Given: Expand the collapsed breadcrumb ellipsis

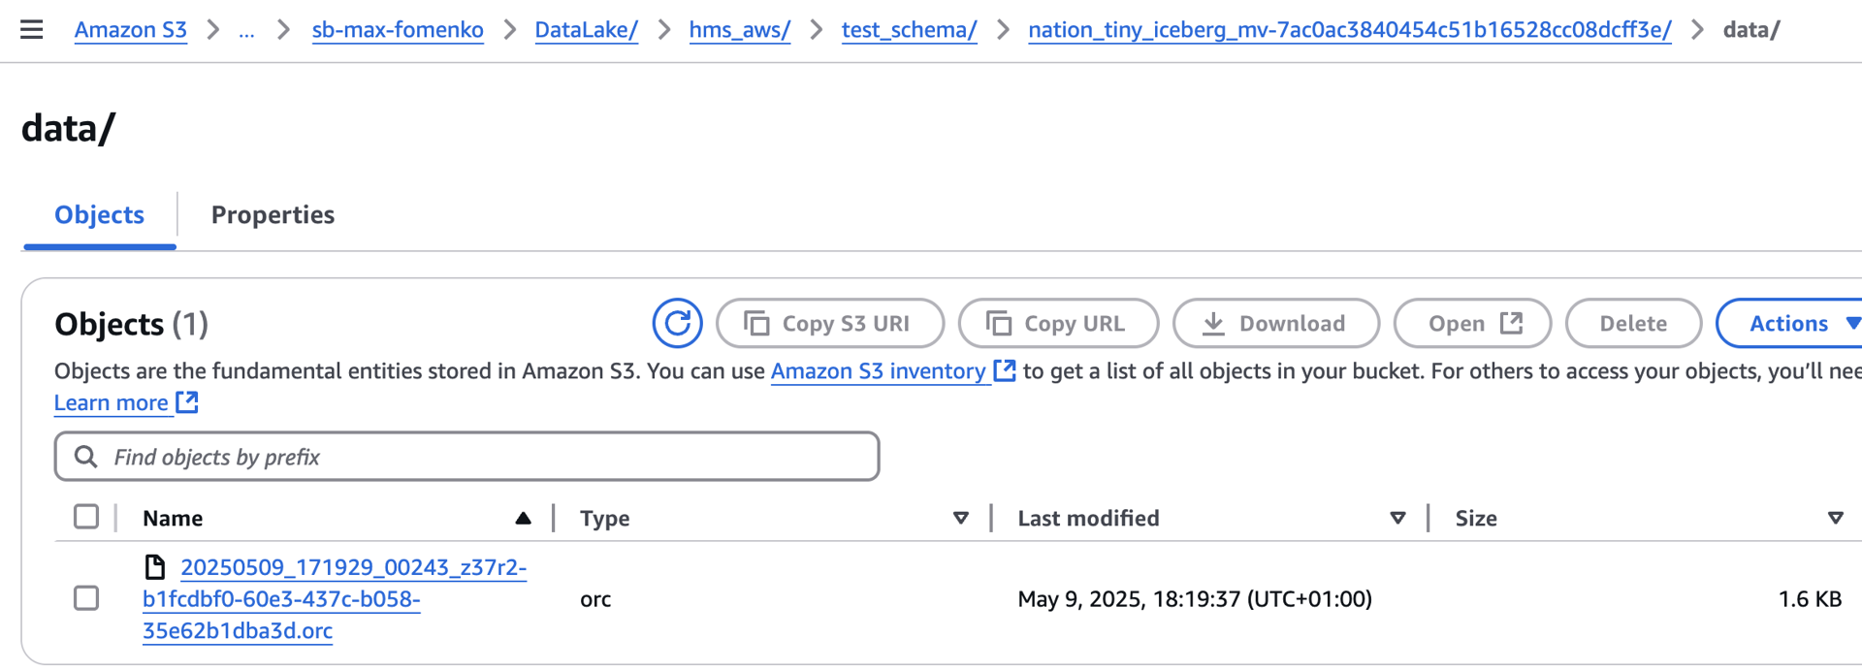Looking at the screenshot, I should [246, 30].
